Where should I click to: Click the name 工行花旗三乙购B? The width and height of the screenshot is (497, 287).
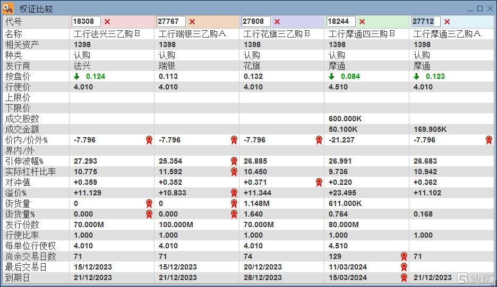tap(277, 34)
